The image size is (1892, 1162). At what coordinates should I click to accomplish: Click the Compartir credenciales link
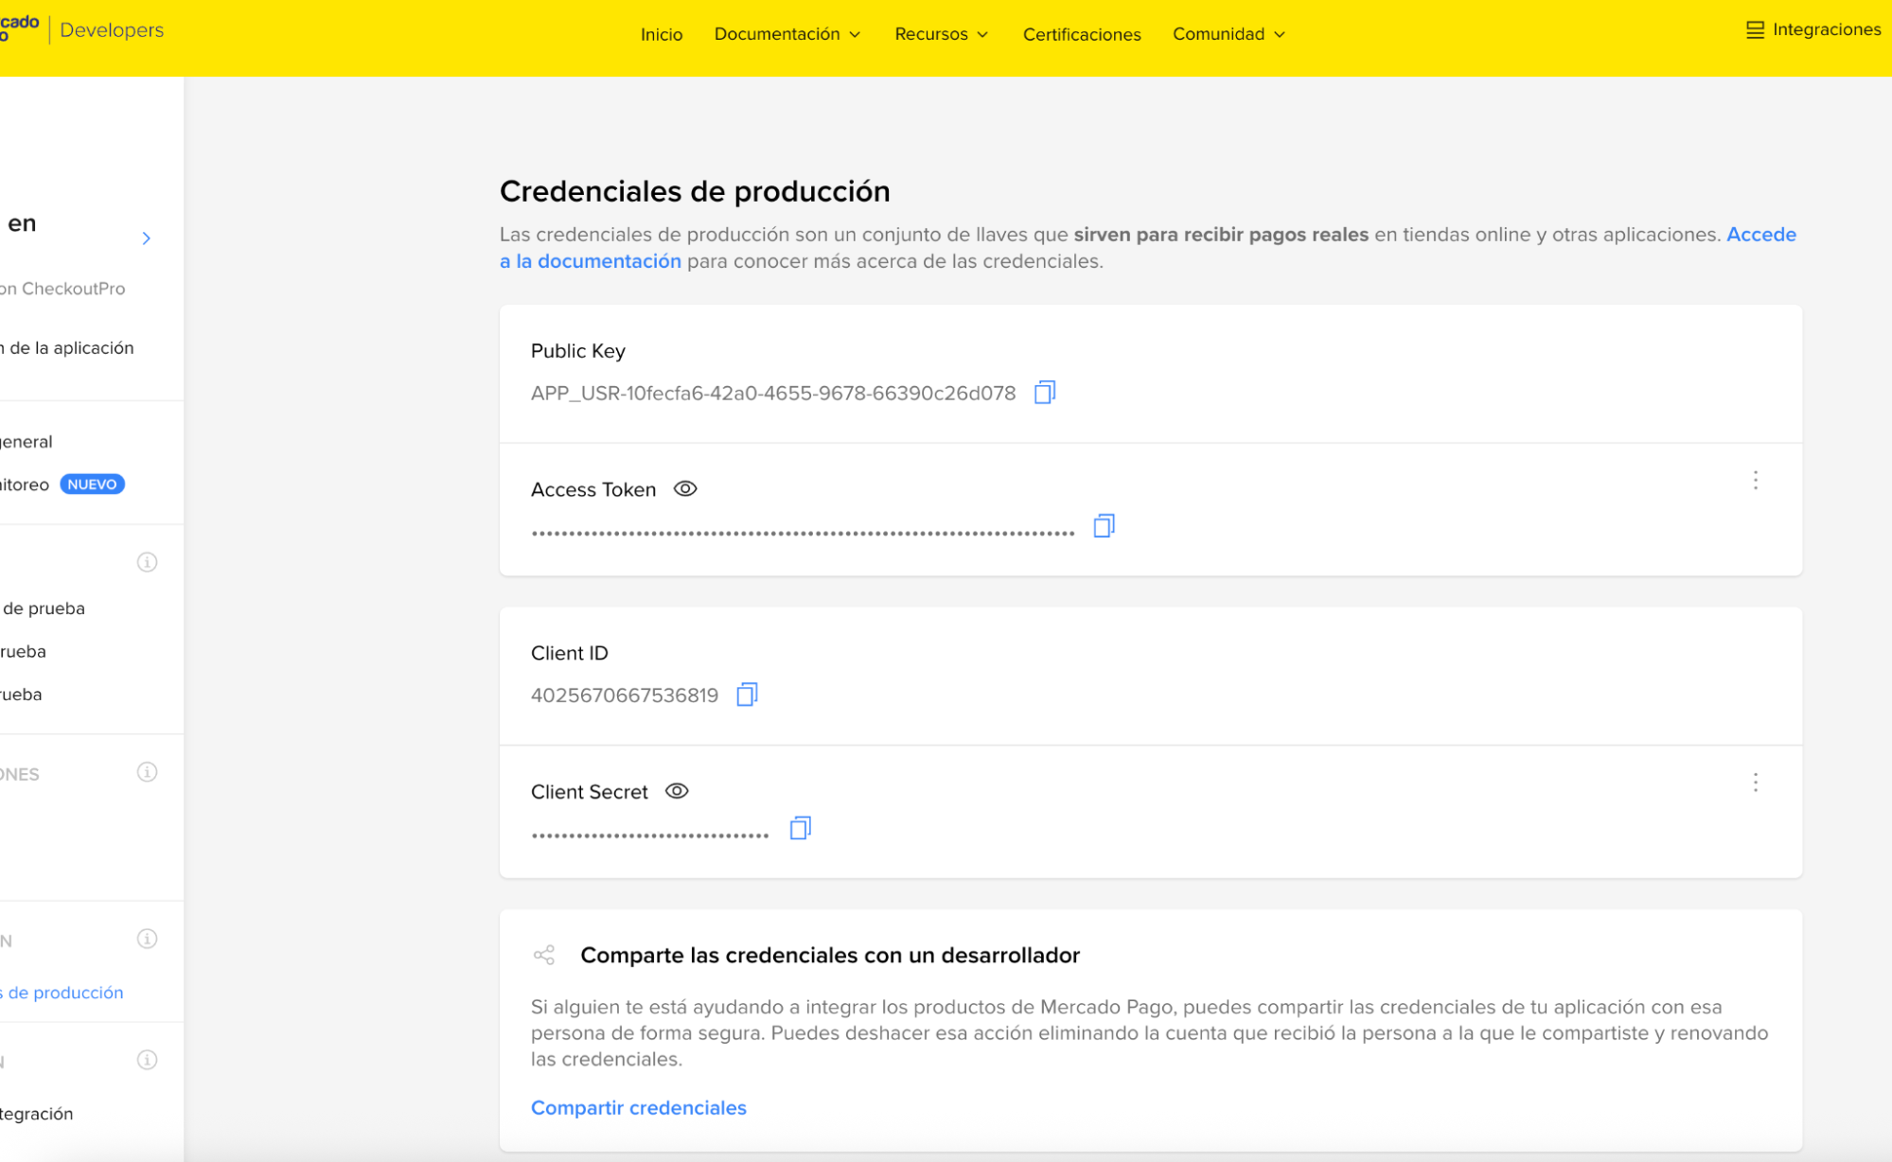(x=639, y=1108)
